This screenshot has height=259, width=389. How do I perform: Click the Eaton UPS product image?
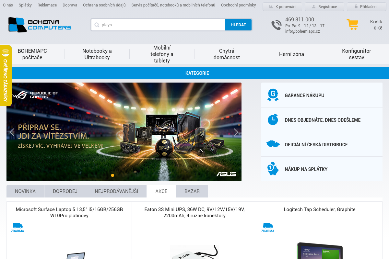194,252
